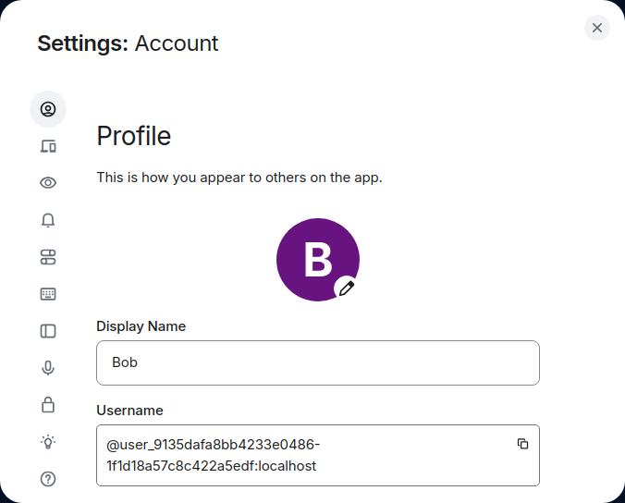This screenshot has width=625, height=503.
Task: Focus the Display Name field containing Bob
Action: pyautogui.click(x=317, y=362)
